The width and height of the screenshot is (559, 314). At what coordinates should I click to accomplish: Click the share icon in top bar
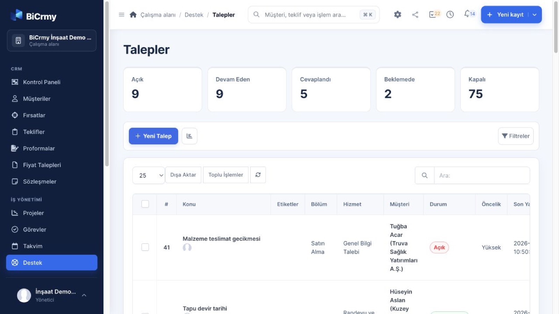tap(415, 15)
